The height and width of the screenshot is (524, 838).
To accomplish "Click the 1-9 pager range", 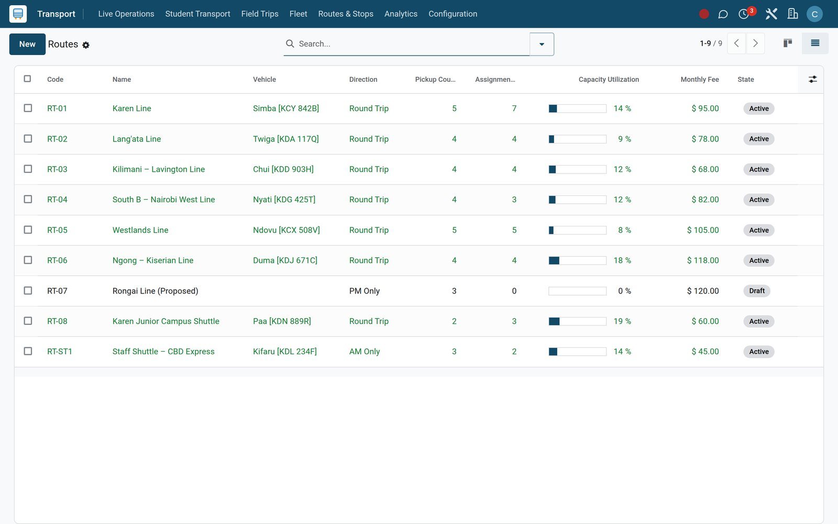I will coord(705,43).
